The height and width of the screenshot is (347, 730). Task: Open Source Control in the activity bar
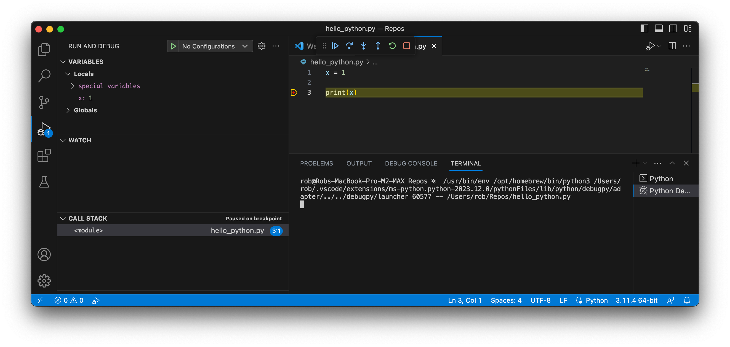point(44,102)
